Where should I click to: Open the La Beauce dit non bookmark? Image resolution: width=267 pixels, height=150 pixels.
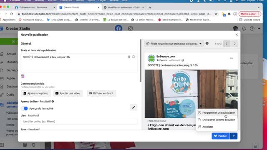click(x=116, y=20)
